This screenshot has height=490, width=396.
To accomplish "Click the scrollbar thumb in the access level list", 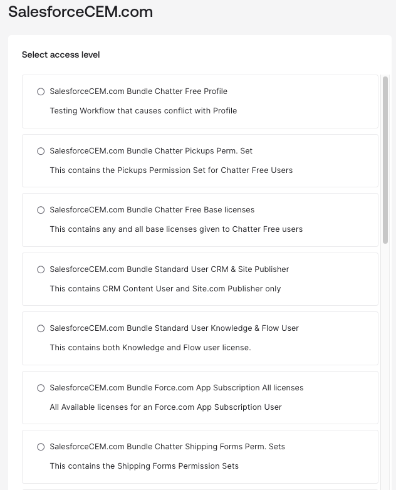I will pyautogui.click(x=385, y=160).
